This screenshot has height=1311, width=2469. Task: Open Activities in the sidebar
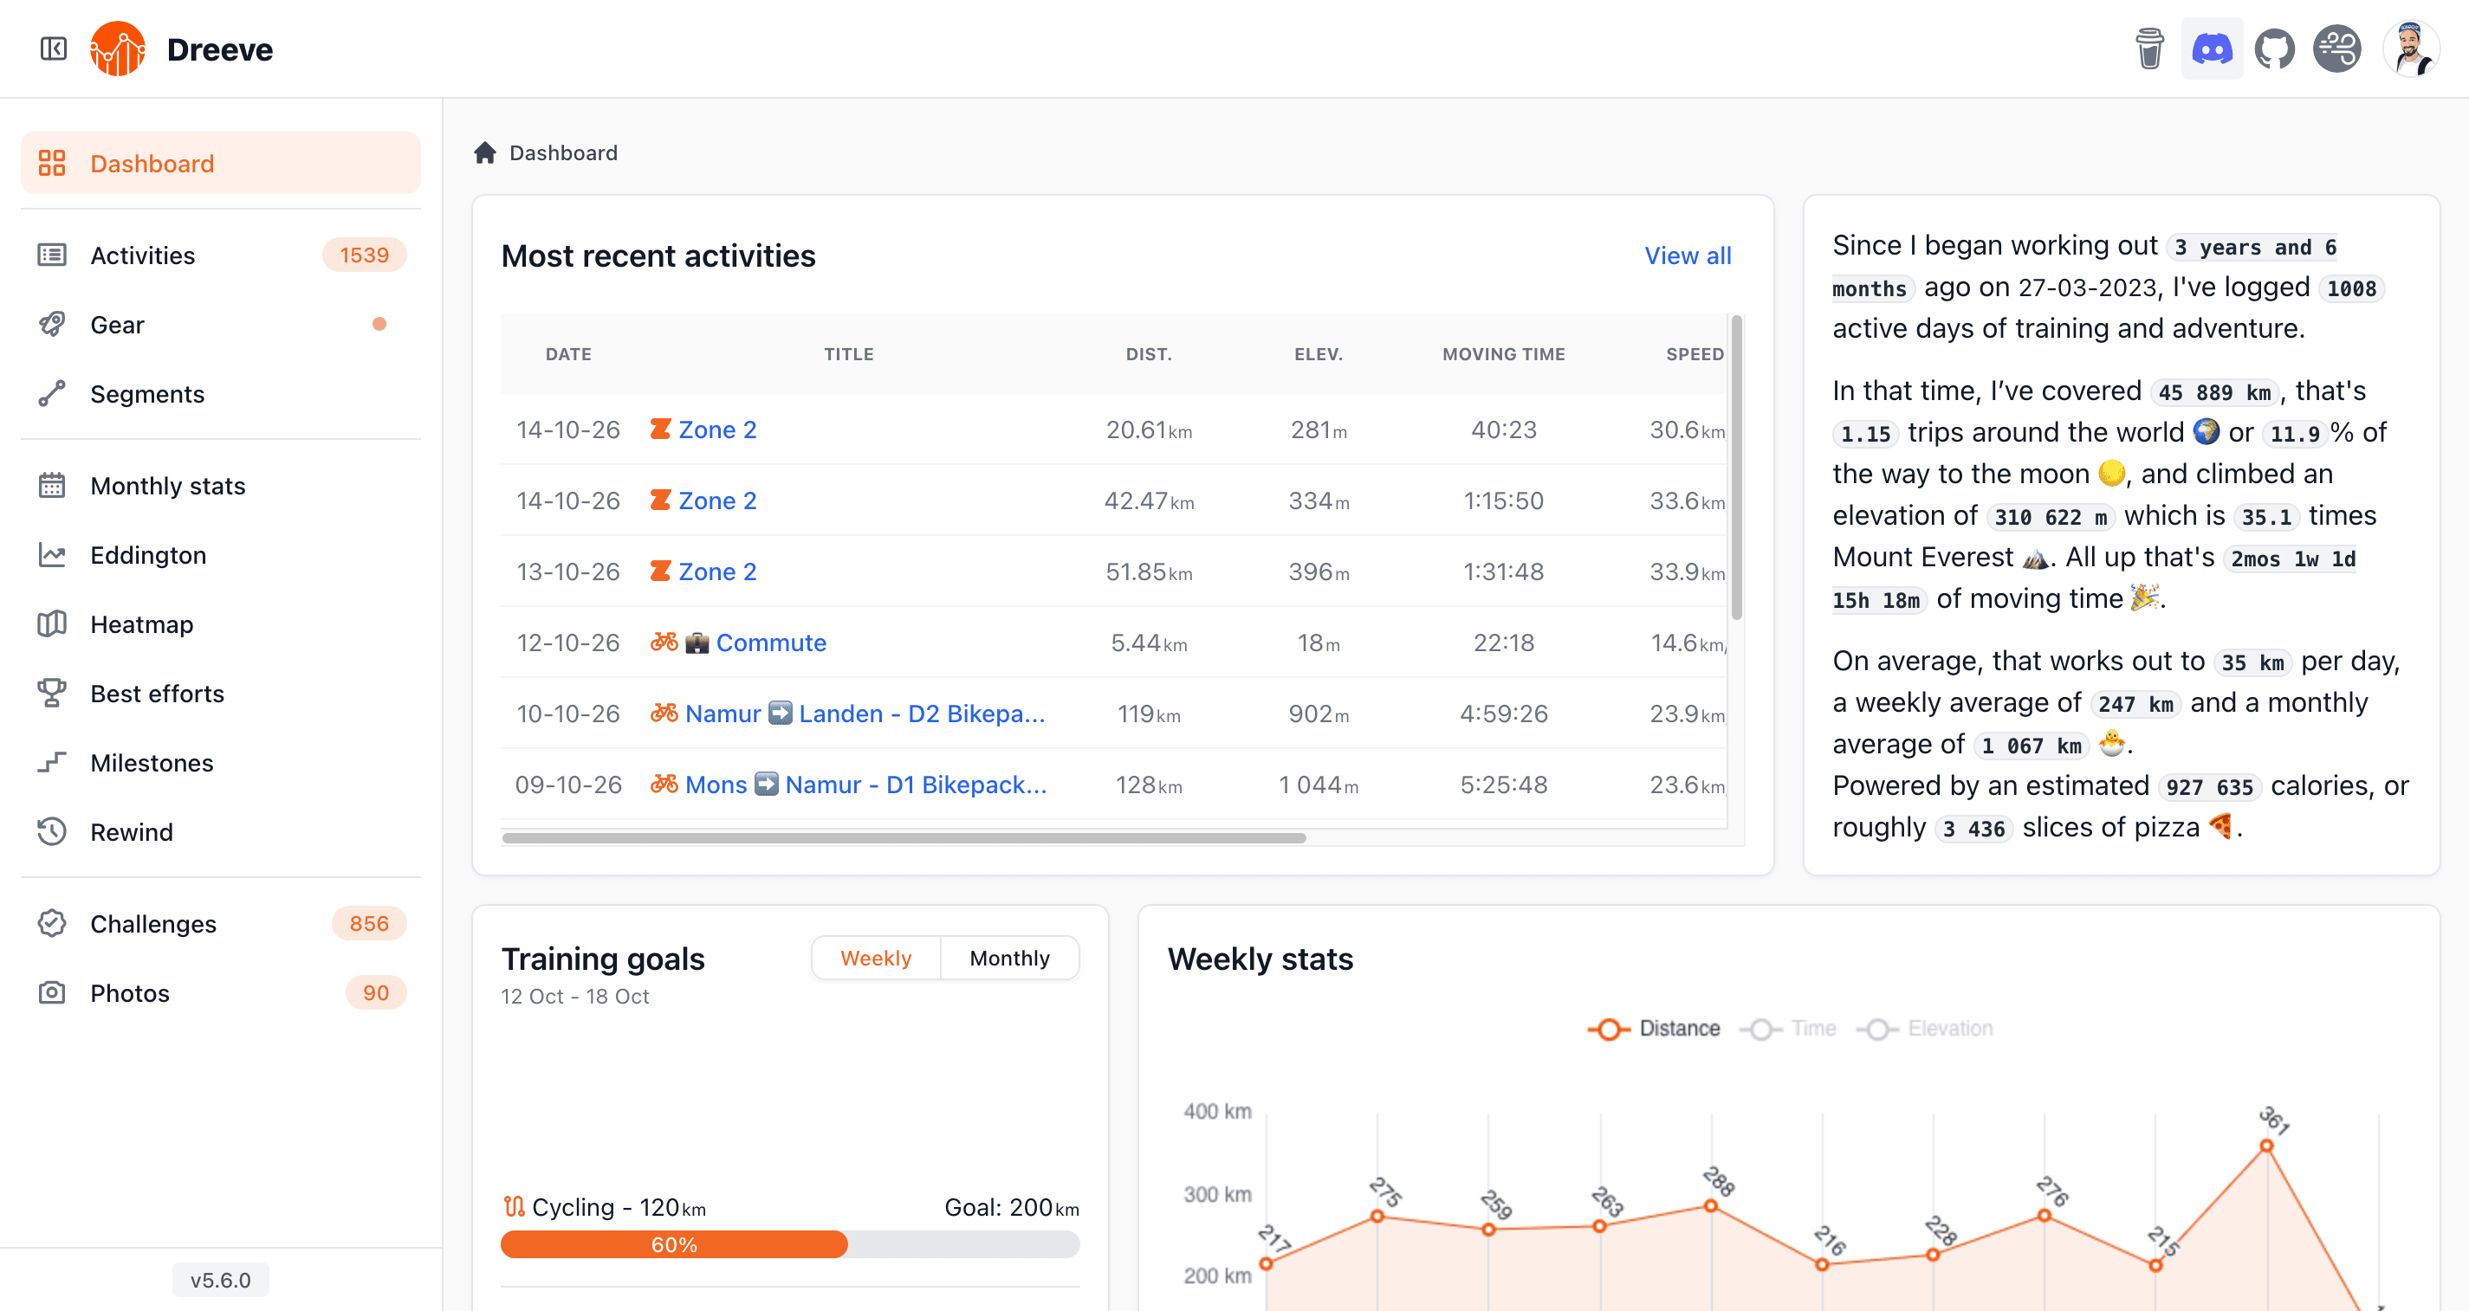point(220,255)
